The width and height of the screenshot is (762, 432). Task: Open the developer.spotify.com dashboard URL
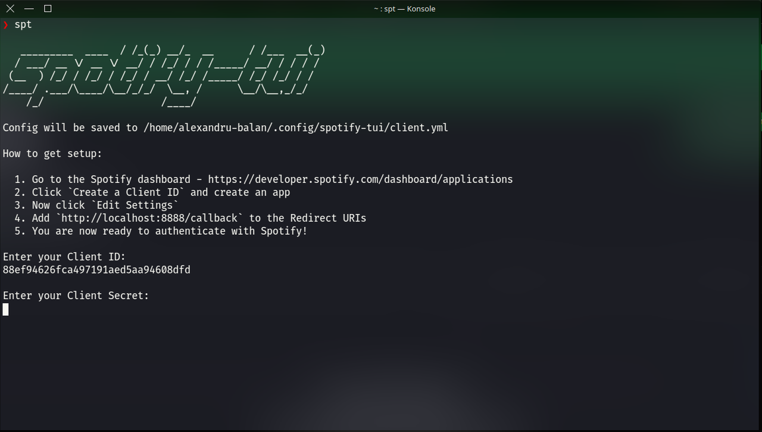[360, 179]
